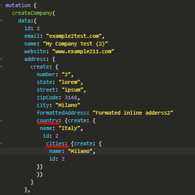
Task: Click the city key
Action: pos(43,105)
